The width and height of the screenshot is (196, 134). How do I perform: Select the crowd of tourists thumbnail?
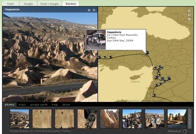(132, 119)
